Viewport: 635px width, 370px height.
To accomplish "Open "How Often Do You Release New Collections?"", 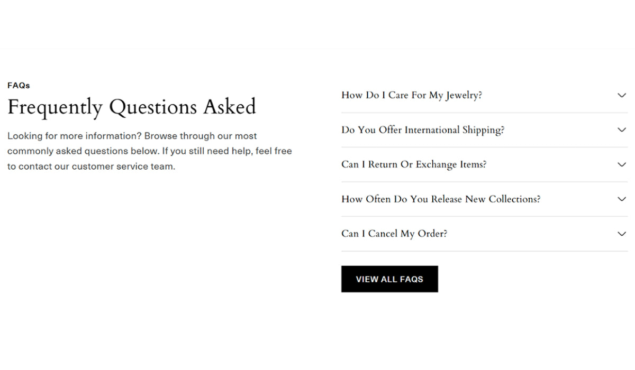I will (x=441, y=199).
